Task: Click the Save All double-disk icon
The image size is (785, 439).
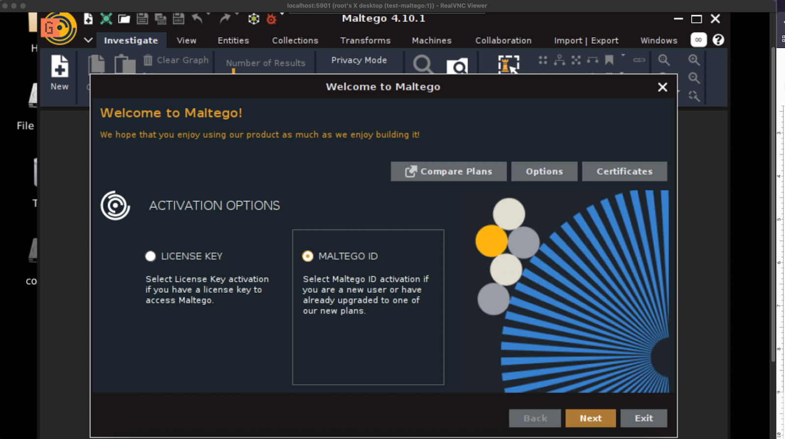Action: pyautogui.click(x=160, y=19)
